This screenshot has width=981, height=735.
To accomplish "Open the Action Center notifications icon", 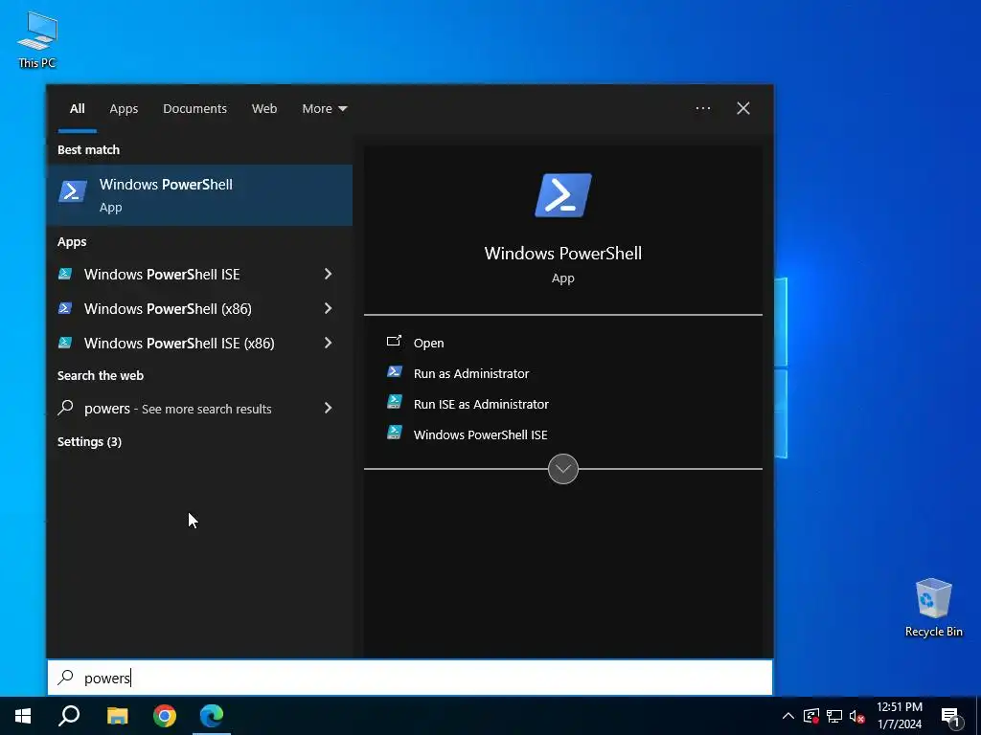I will pyautogui.click(x=951, y=716).
